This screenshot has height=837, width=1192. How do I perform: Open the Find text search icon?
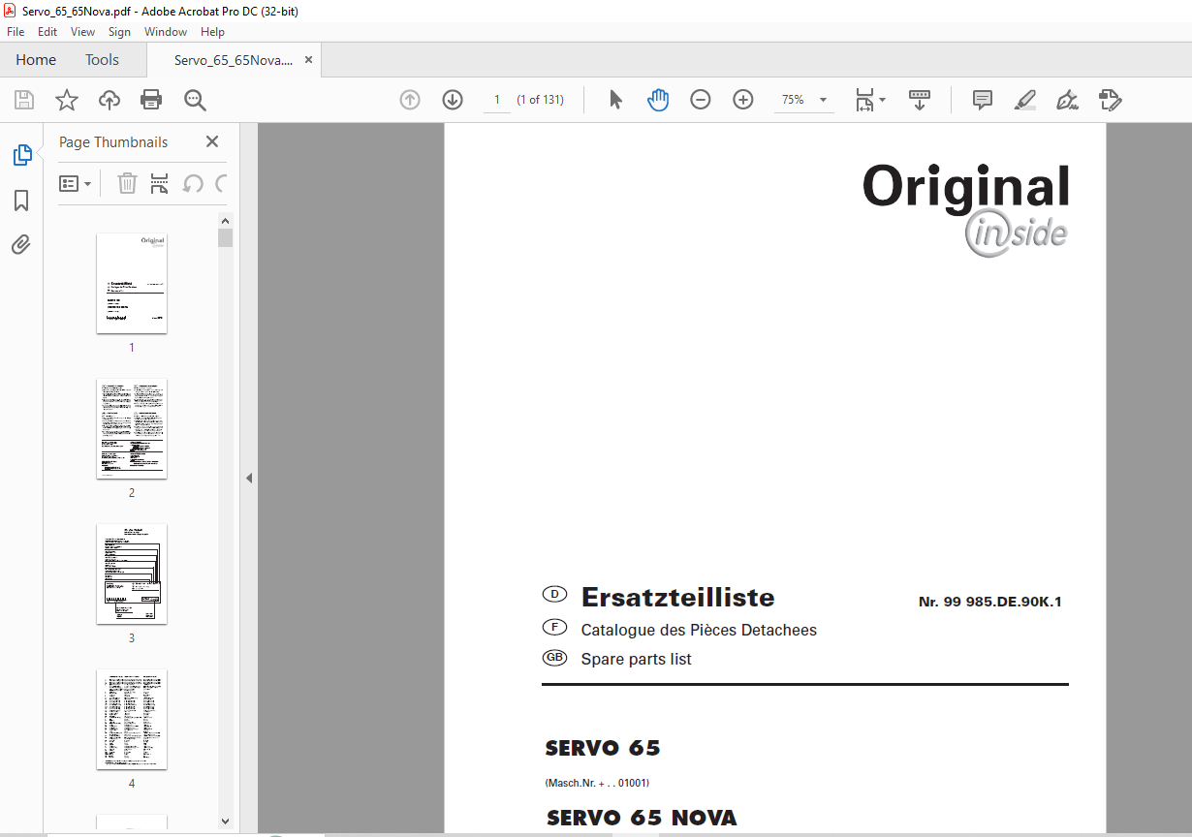tap(195, 100)
